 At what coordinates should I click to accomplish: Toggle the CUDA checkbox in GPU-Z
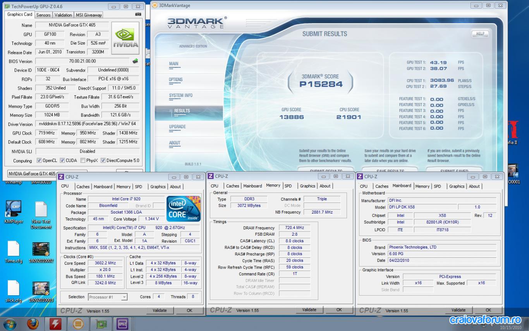point(62,160)
